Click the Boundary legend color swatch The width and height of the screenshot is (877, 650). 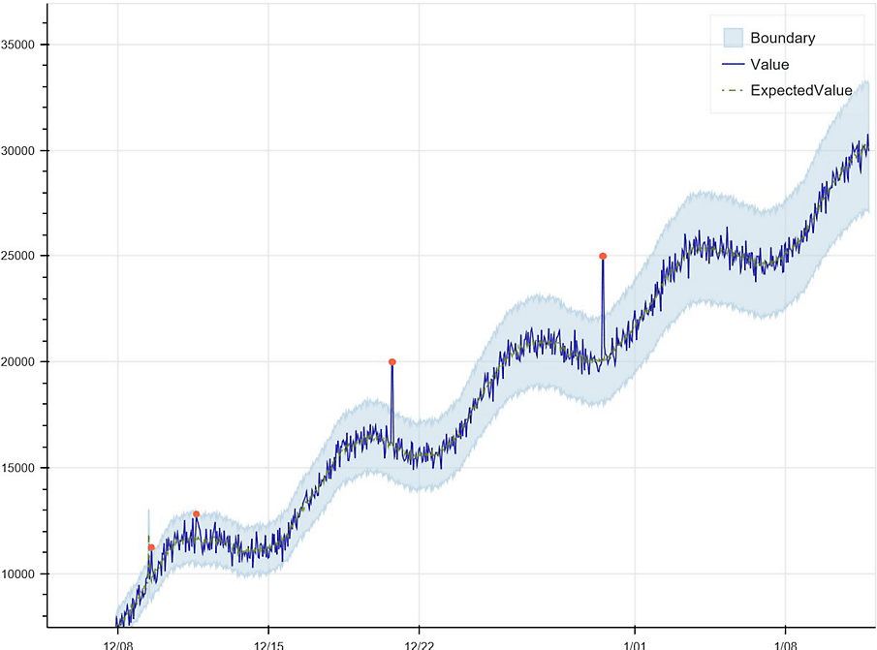click(733, 39)
